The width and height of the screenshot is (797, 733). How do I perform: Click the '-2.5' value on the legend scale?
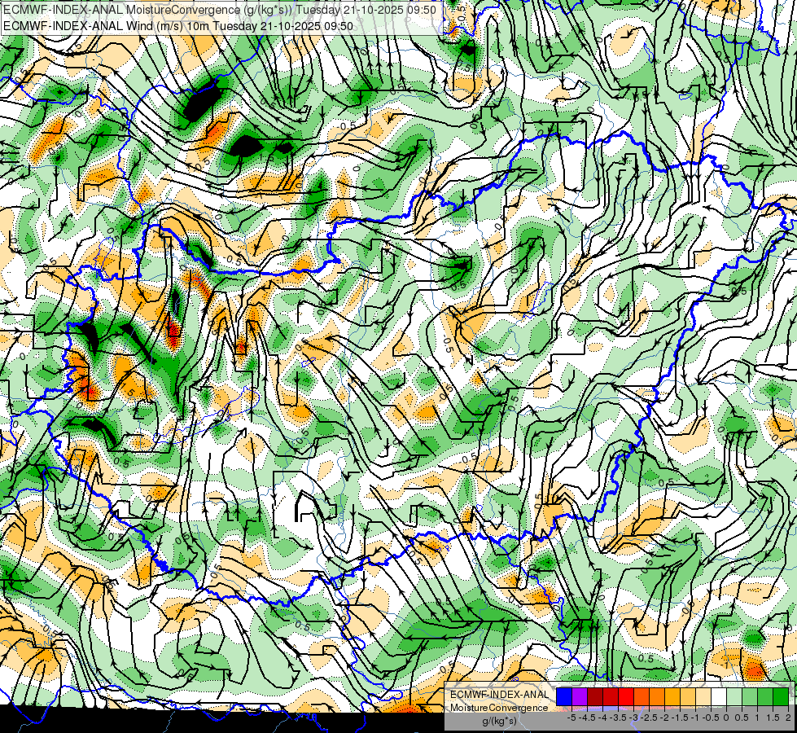[x=649, y=718]
